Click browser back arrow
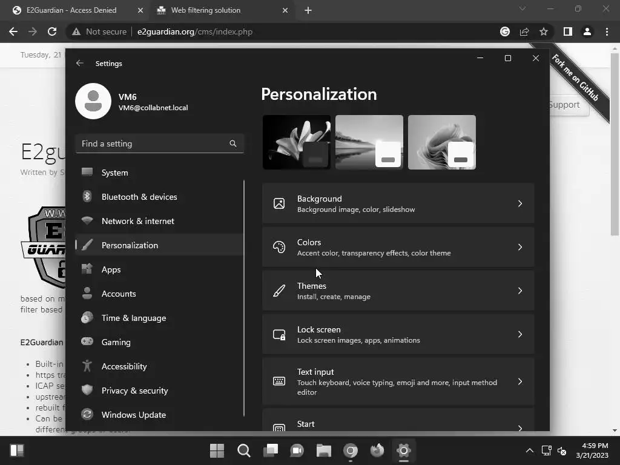 point(13,31)
